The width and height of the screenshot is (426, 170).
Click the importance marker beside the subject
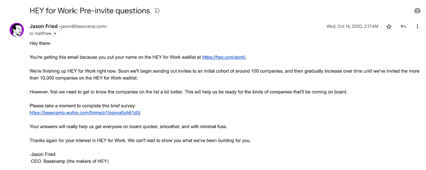157,11
